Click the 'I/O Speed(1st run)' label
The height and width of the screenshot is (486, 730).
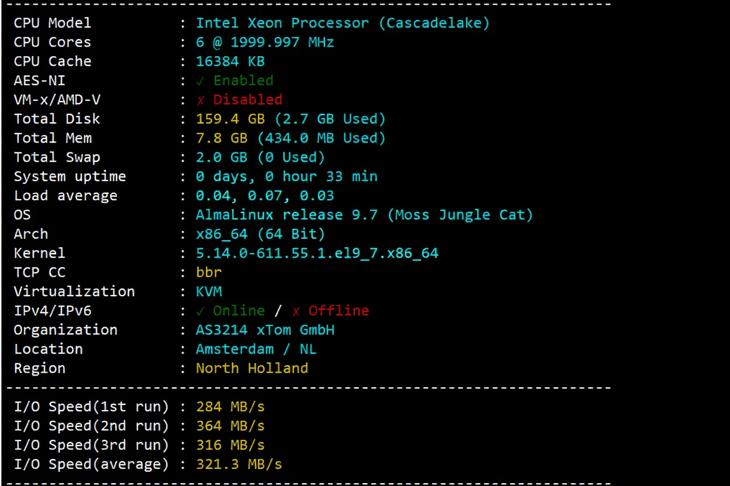point(91,407)
